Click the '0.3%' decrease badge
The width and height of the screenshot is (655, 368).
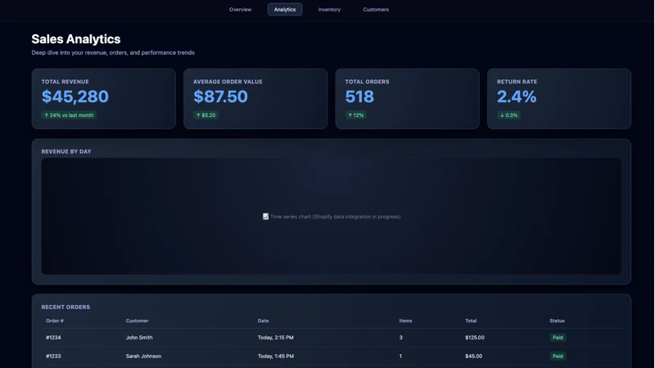(508, 115)
